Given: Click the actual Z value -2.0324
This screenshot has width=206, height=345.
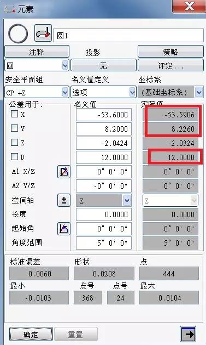Looking at the screenshot, I should [170, 143].
